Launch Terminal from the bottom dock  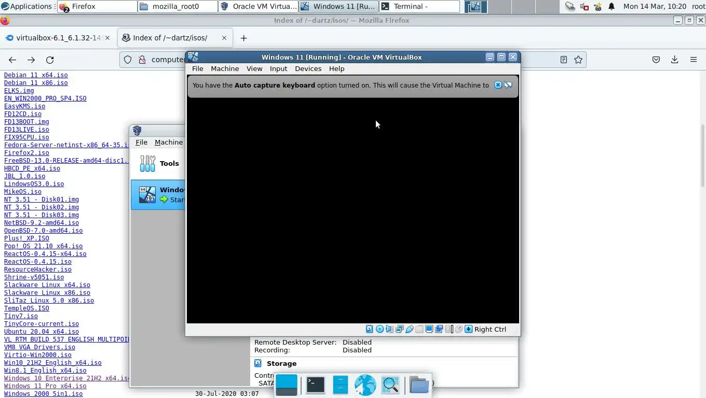(x=315, y=385)
